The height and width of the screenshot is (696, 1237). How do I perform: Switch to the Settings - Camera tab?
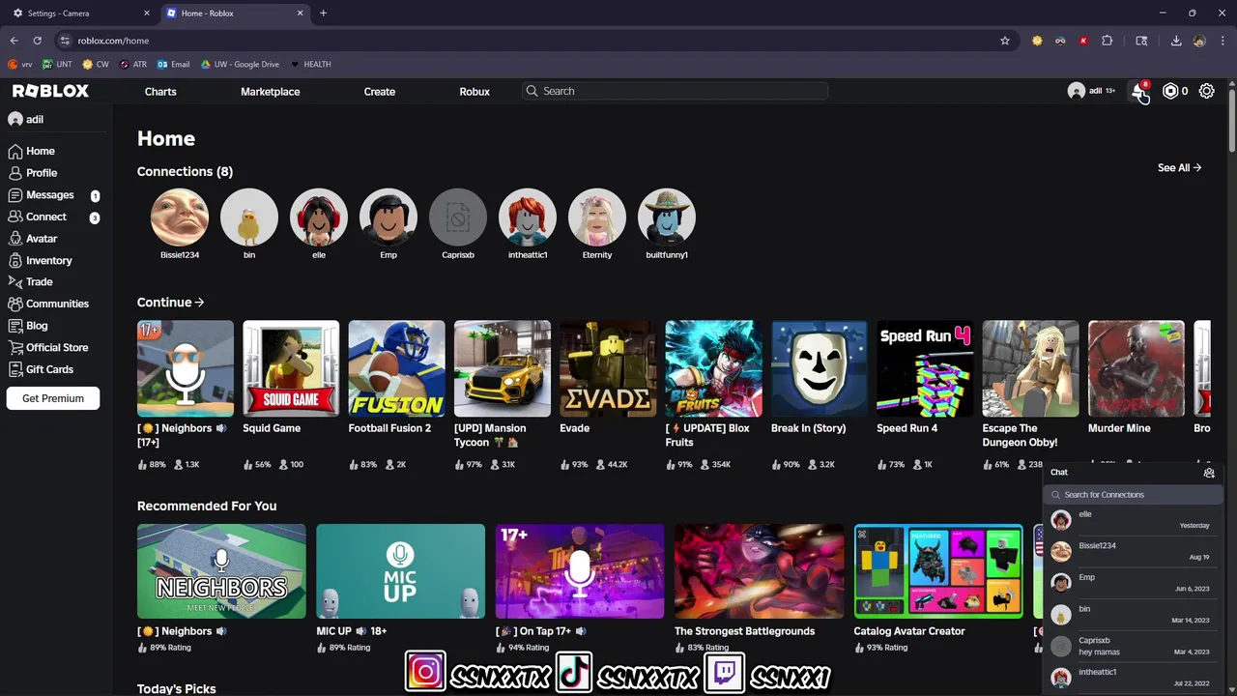[x=80, y=14]
